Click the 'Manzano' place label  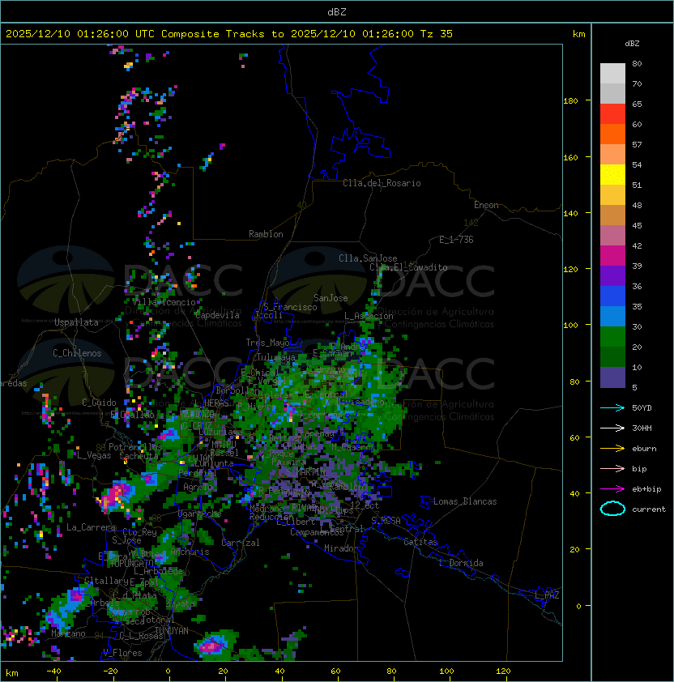tap(68, 633)
